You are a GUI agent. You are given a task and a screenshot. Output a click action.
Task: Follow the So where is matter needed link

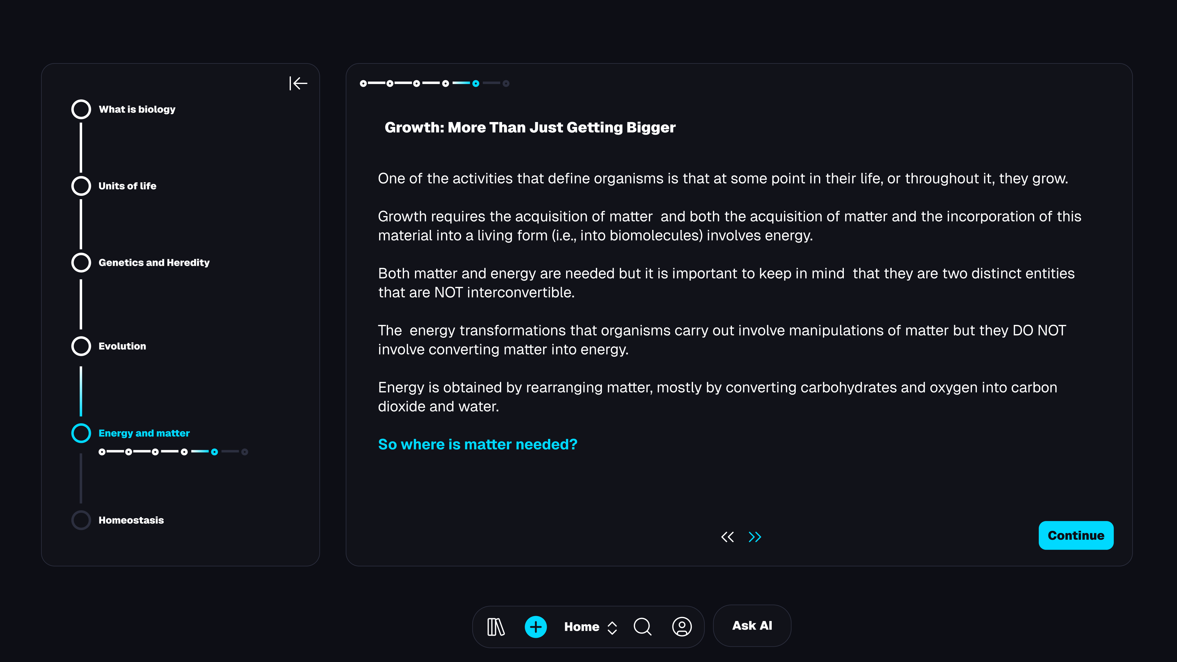pos(478,444)
